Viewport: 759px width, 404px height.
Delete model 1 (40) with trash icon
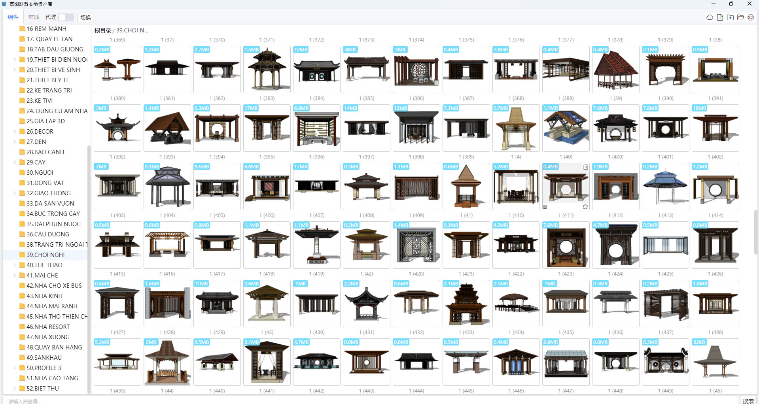click(585, 167)
